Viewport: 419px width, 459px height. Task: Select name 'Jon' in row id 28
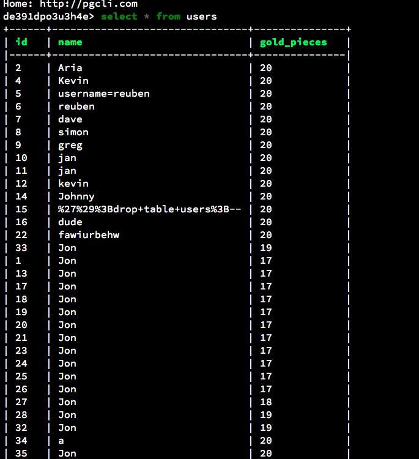click(x=67, y=415)
